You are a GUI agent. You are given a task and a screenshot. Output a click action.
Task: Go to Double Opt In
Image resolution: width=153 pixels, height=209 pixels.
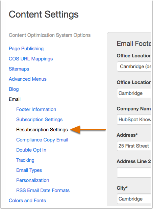[x=31, y=150]
